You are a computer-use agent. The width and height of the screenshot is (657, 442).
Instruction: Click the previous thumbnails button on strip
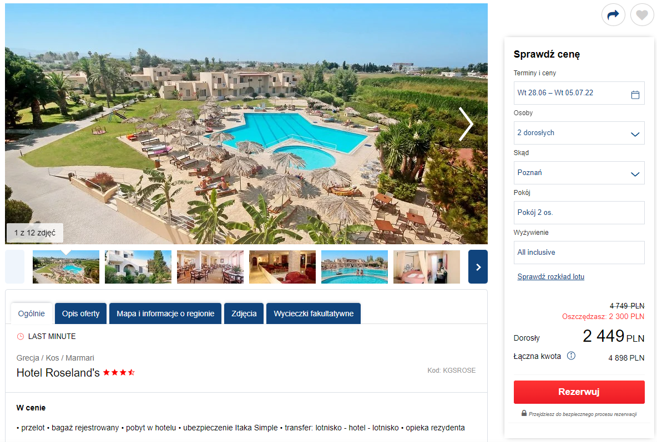14,267
